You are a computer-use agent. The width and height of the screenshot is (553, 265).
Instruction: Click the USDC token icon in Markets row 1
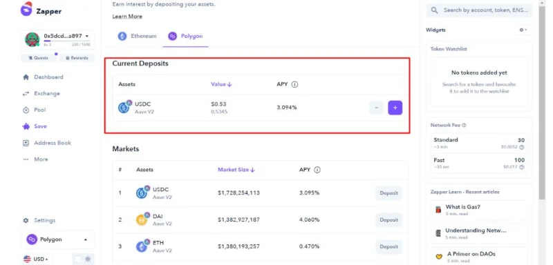click(142, 193)
